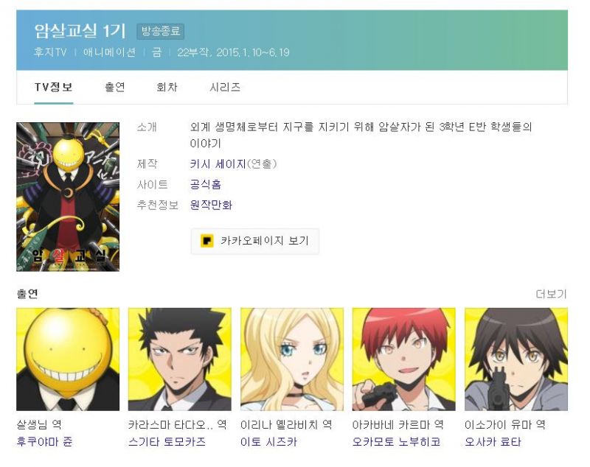The image size is (590, 467).
Task: Visit the 공식홈 official site link
Action: [x=206, y=184]
